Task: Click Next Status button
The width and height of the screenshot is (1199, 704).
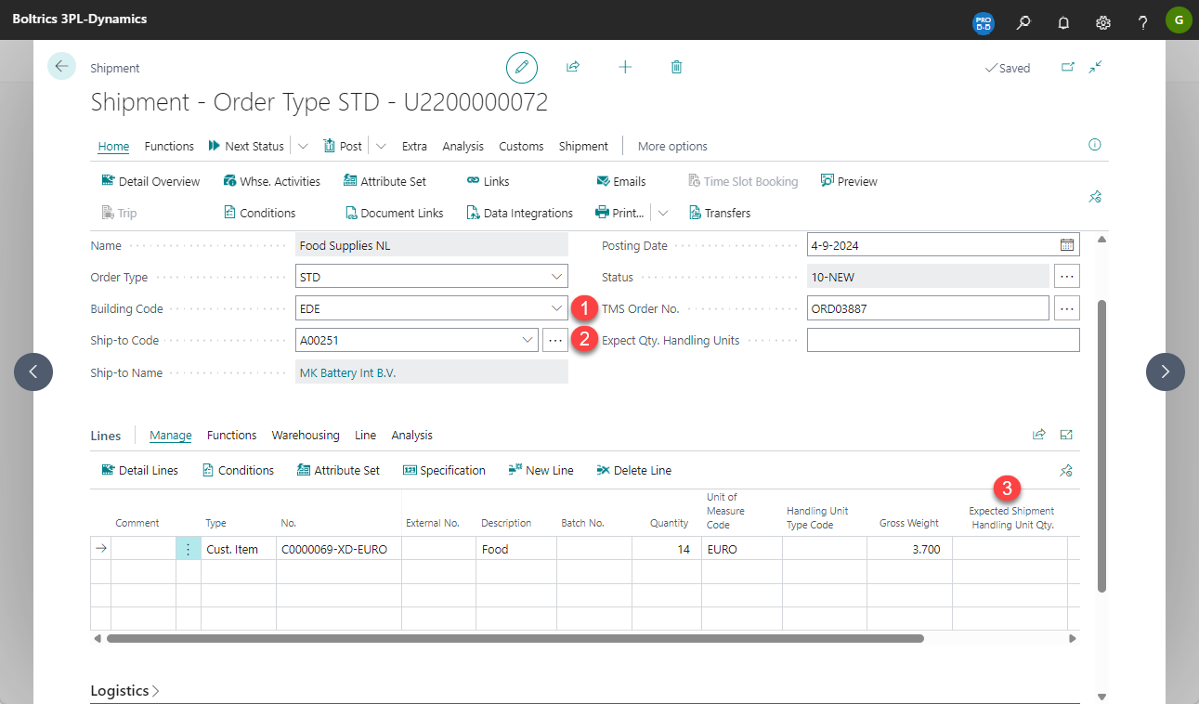Action: click(246, 146)
